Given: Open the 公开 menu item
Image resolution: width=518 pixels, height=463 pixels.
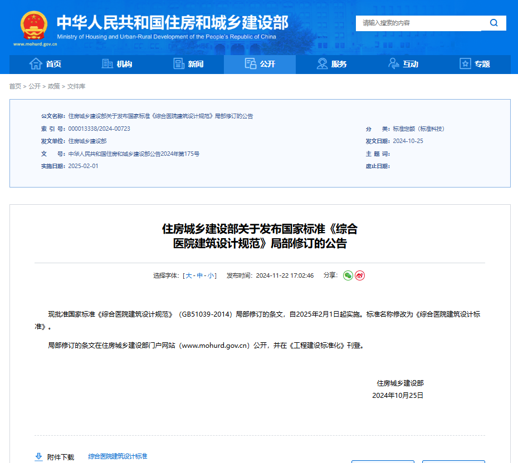Looking at the screenshot, I should (x=260, y=64).
